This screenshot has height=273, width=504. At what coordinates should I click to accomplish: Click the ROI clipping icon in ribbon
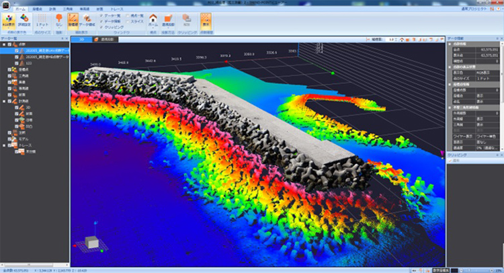[x=187, y=21]
